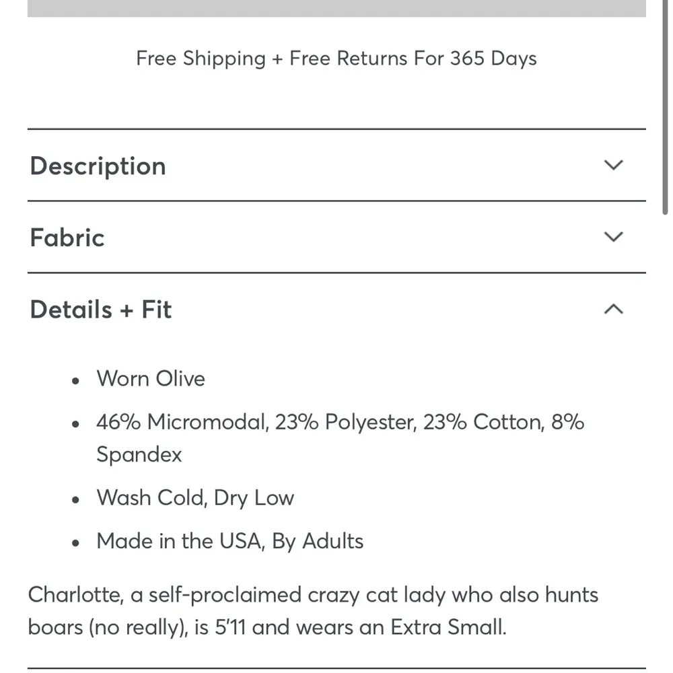Collapse the Details + Fit chevron
Screen dimensions: 673x673
click(x=614, y=309)
